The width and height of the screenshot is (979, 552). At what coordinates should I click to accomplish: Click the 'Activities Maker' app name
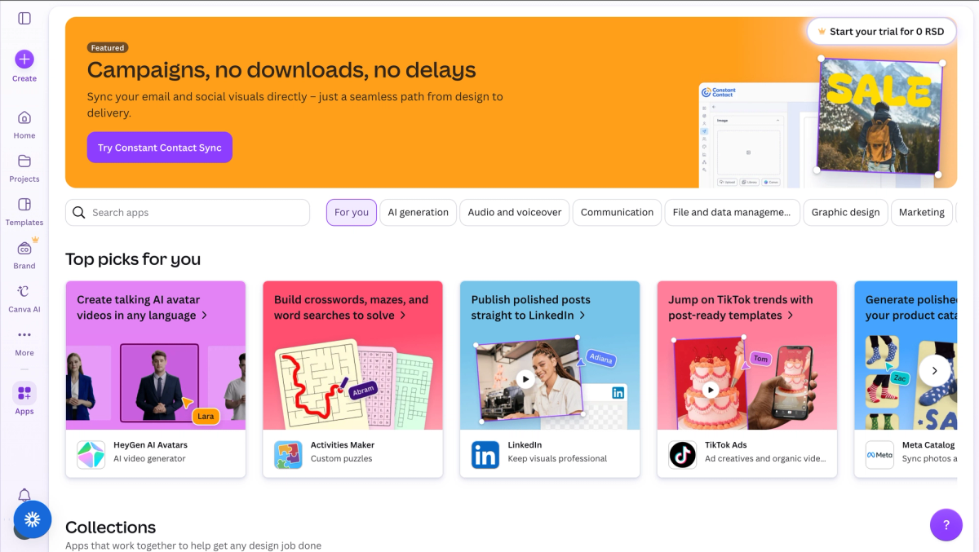(343, 445)
